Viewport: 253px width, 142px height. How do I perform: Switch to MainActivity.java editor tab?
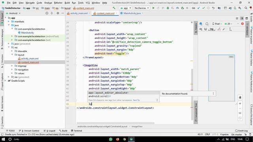click(x=132, y=13)
